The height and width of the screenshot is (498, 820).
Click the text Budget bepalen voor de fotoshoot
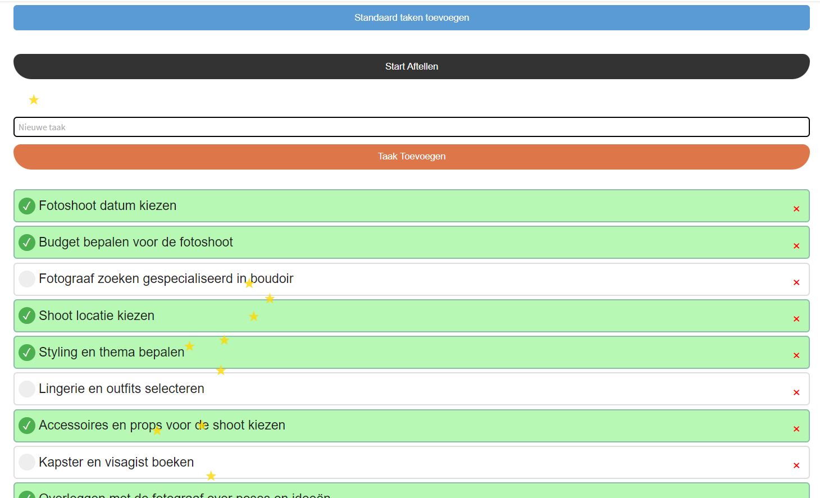(135, 242)
